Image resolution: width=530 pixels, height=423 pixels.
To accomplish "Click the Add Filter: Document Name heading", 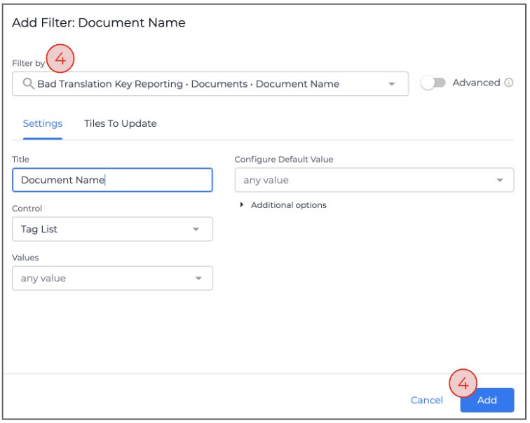I will coord(99,22).
